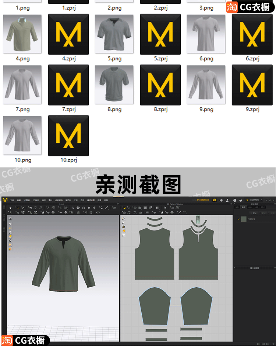The image size is (276, 354).
Task: Click the first layout icon in the bottom-right status bar
Action: 259,344
